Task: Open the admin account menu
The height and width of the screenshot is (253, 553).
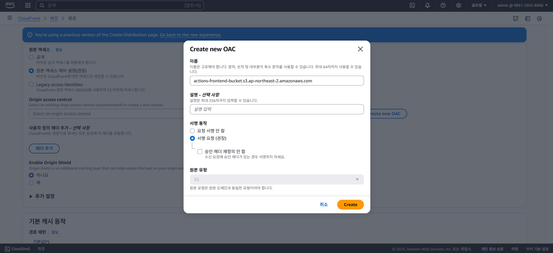Action: pyautogui.click(x=522, y=5)
